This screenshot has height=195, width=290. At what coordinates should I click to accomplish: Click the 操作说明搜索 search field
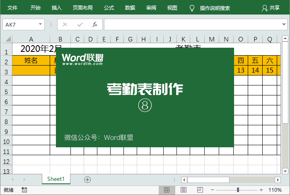coord(215,8)
